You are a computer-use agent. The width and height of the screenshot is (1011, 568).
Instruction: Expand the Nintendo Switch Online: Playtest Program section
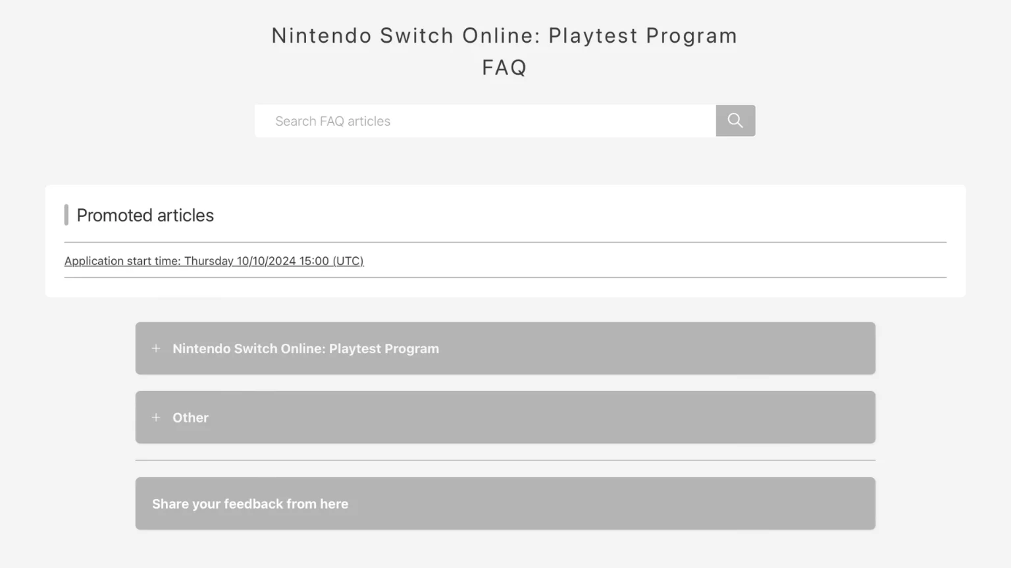(x=505, y=348)
